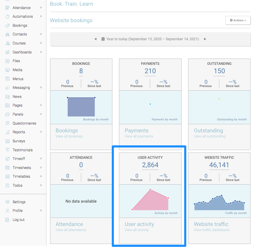Open the Menus sidebar item
Screen dimensions: 255x247
tap(18, 79)
